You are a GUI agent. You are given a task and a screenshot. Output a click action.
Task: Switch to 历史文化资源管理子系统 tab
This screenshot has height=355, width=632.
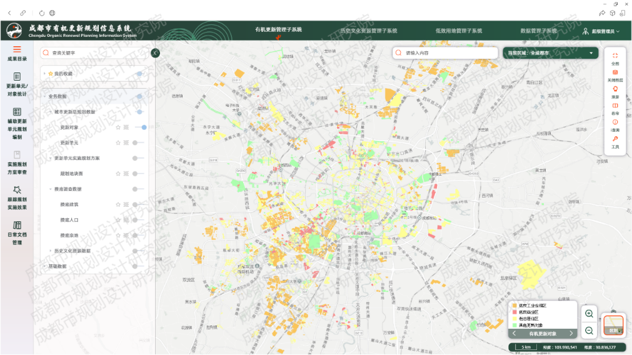[x=368, y=31]
